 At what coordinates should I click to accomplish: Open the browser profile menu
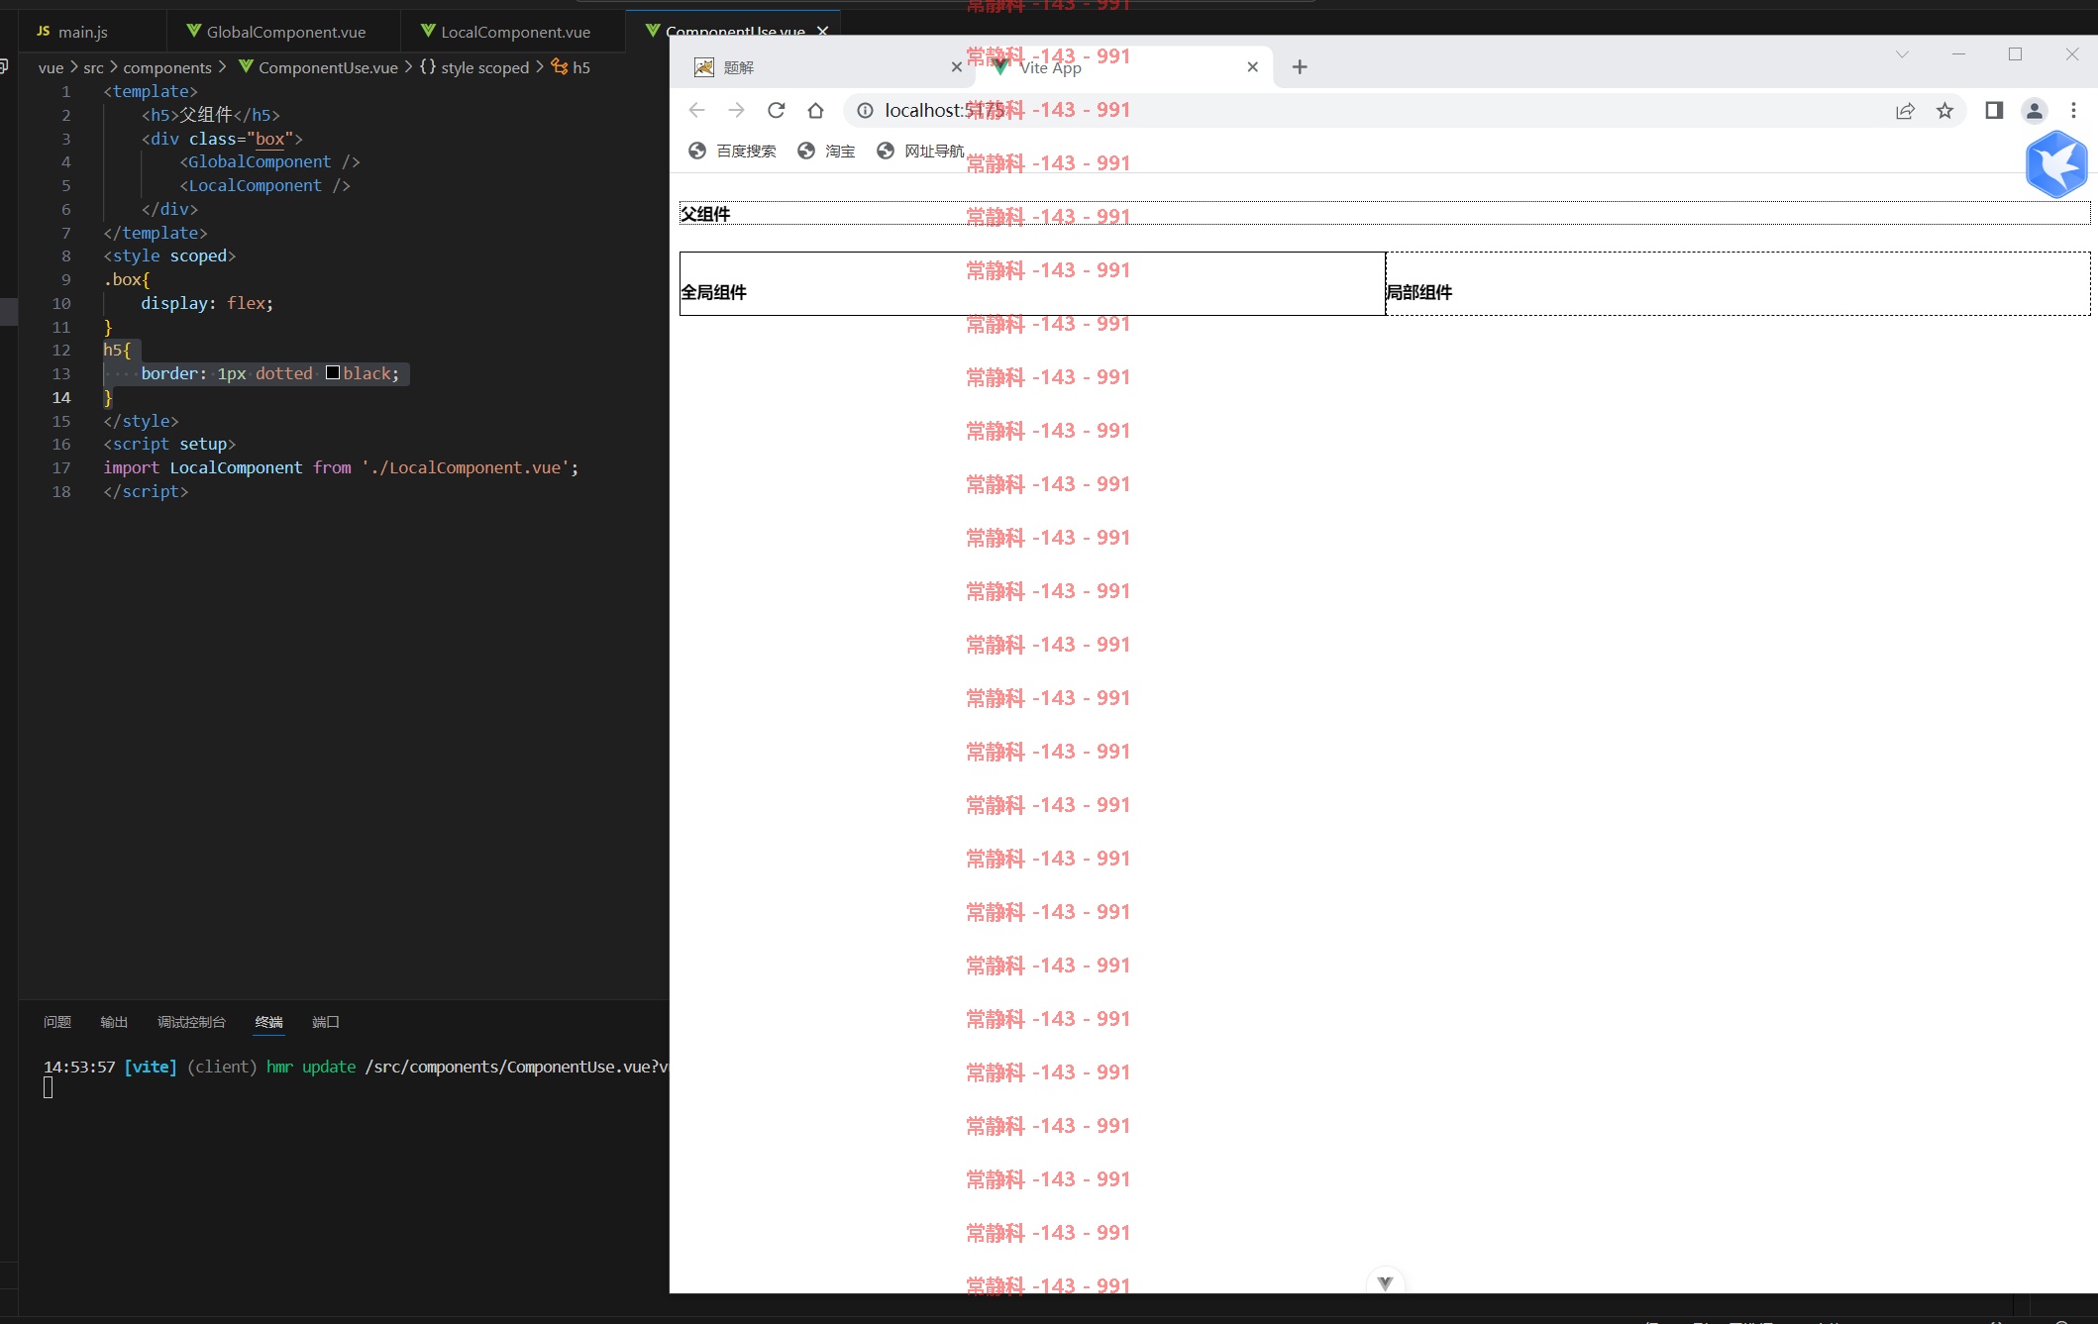tap(2034, 110)
